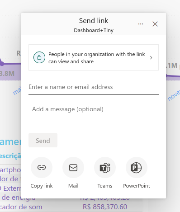
Task: Click the 'Dashboard+Tiny' subtitle text
Action: pyautogui.click(x=94, y=30)
